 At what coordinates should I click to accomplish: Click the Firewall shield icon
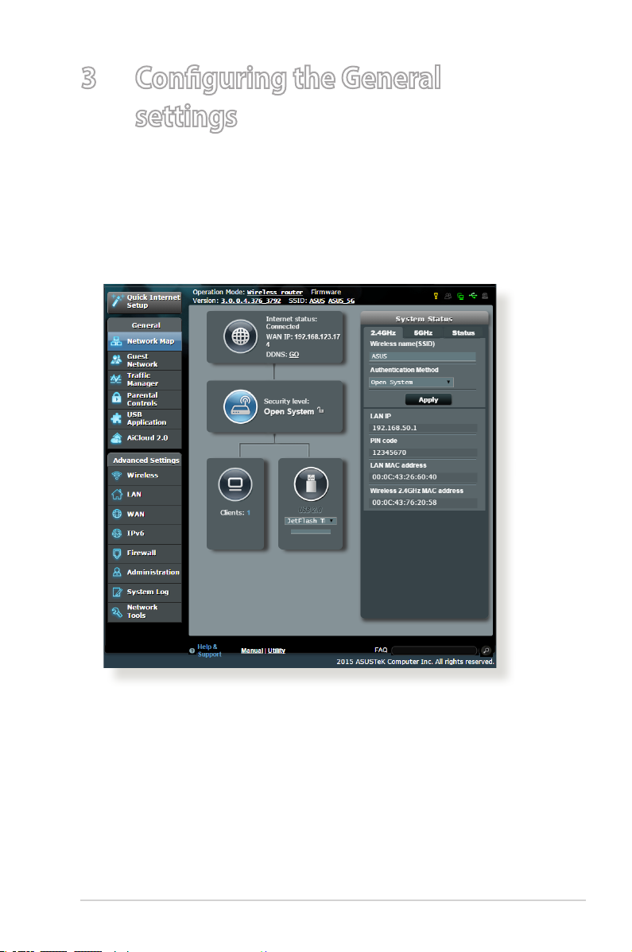point(117,553)
